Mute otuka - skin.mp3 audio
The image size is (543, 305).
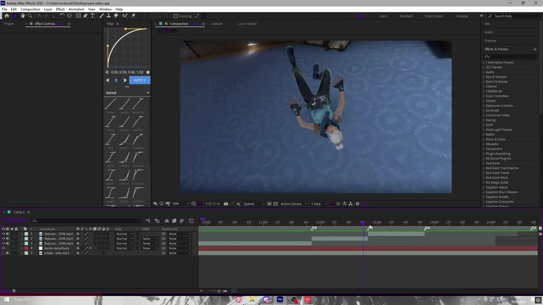8,253
